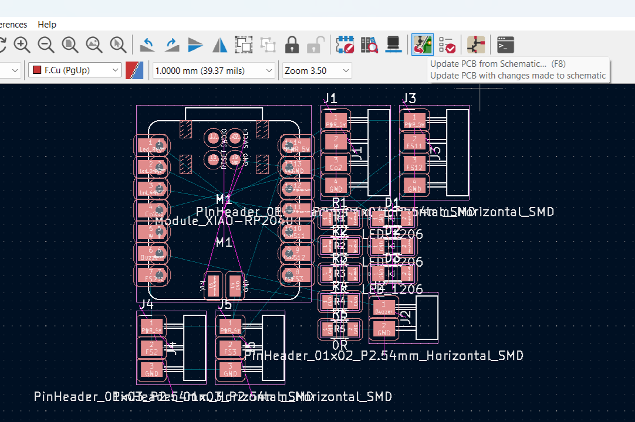635x422 pixels.
Task: Zoom to fit all board objects
Action: (x=94, y=45)
